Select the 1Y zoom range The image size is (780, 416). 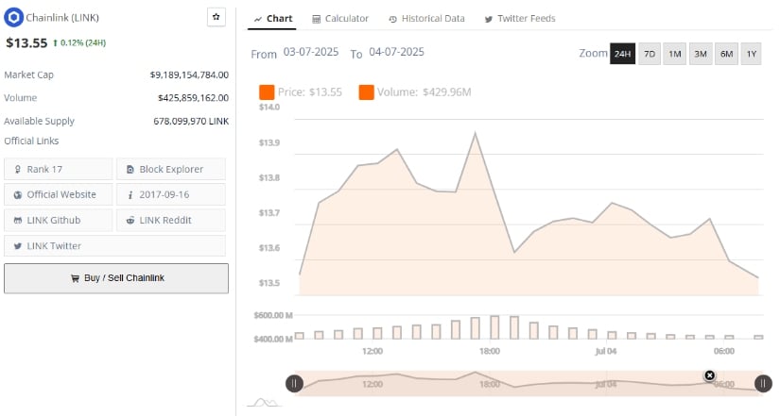pyautogui.click(x=751, y=54)
